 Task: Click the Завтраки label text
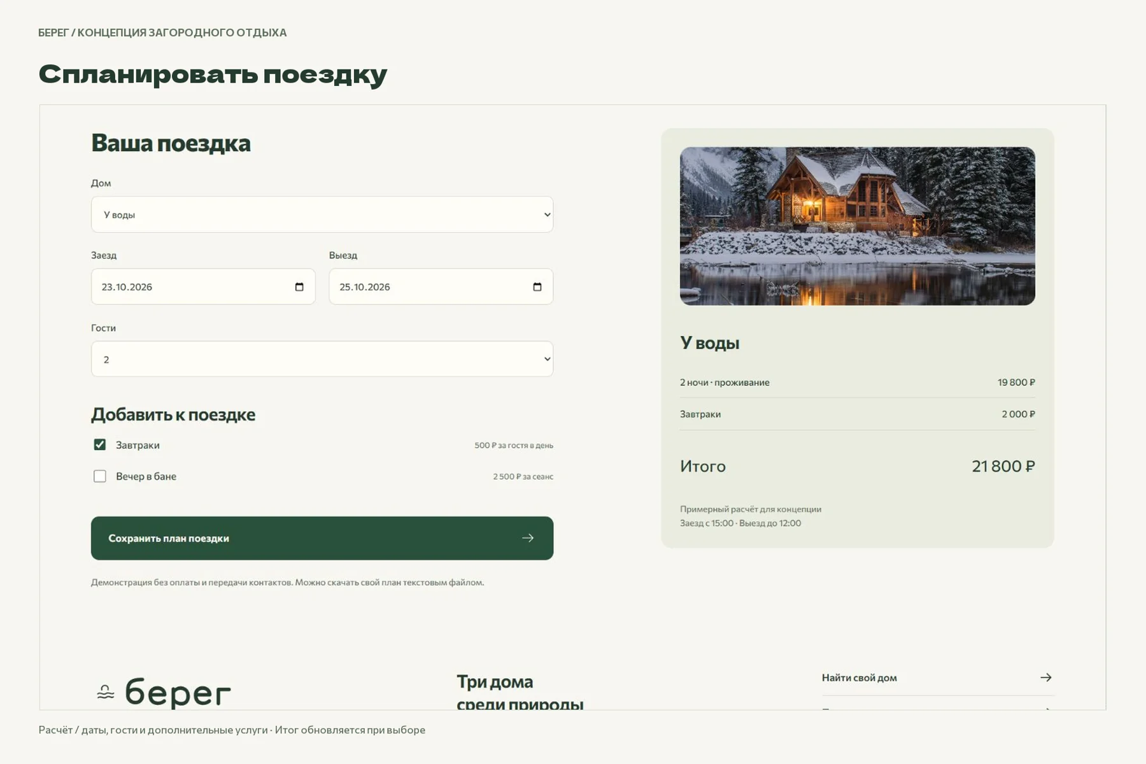pos(138,445)
